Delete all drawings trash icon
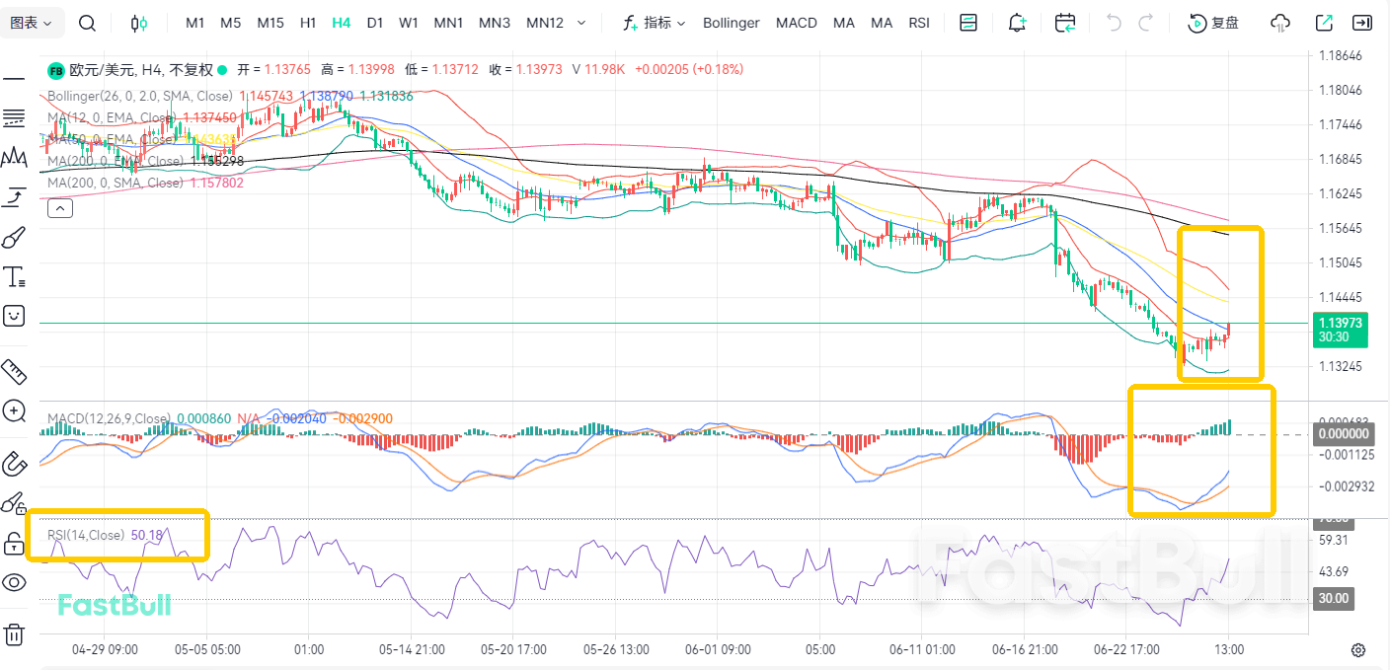The height and width of the screenshot is (670, 1390). coord(14,634)
